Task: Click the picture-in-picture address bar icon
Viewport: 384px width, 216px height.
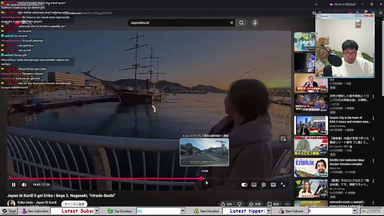Action: tap(314, 13)
